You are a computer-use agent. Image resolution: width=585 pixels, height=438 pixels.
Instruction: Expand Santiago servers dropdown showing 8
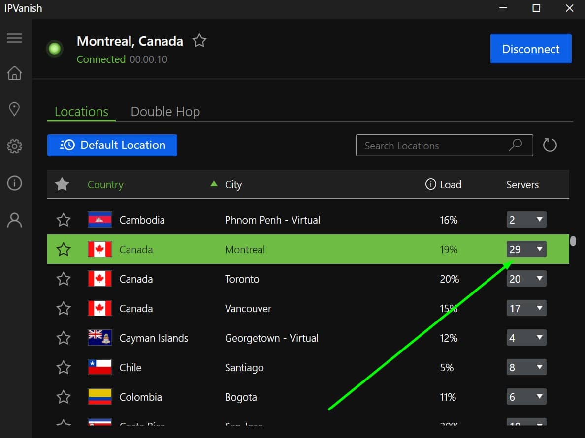(526, 367)
